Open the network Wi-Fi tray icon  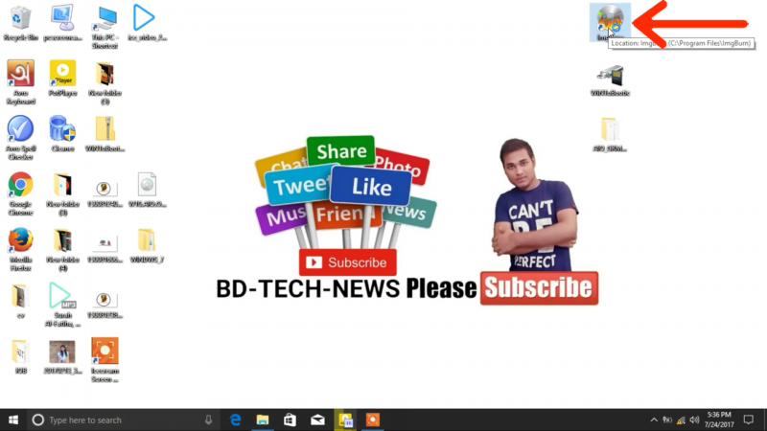click(x=681, y=420)
